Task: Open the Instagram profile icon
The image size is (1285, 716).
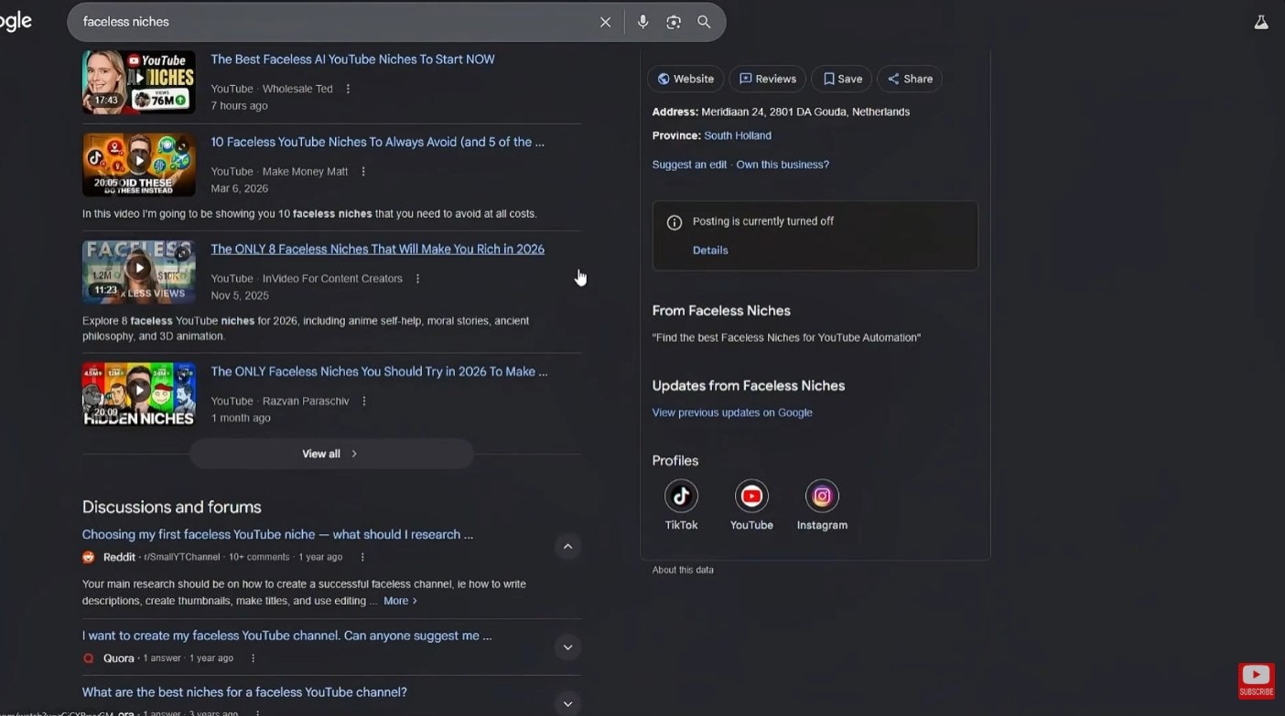Action: (822, 496)
